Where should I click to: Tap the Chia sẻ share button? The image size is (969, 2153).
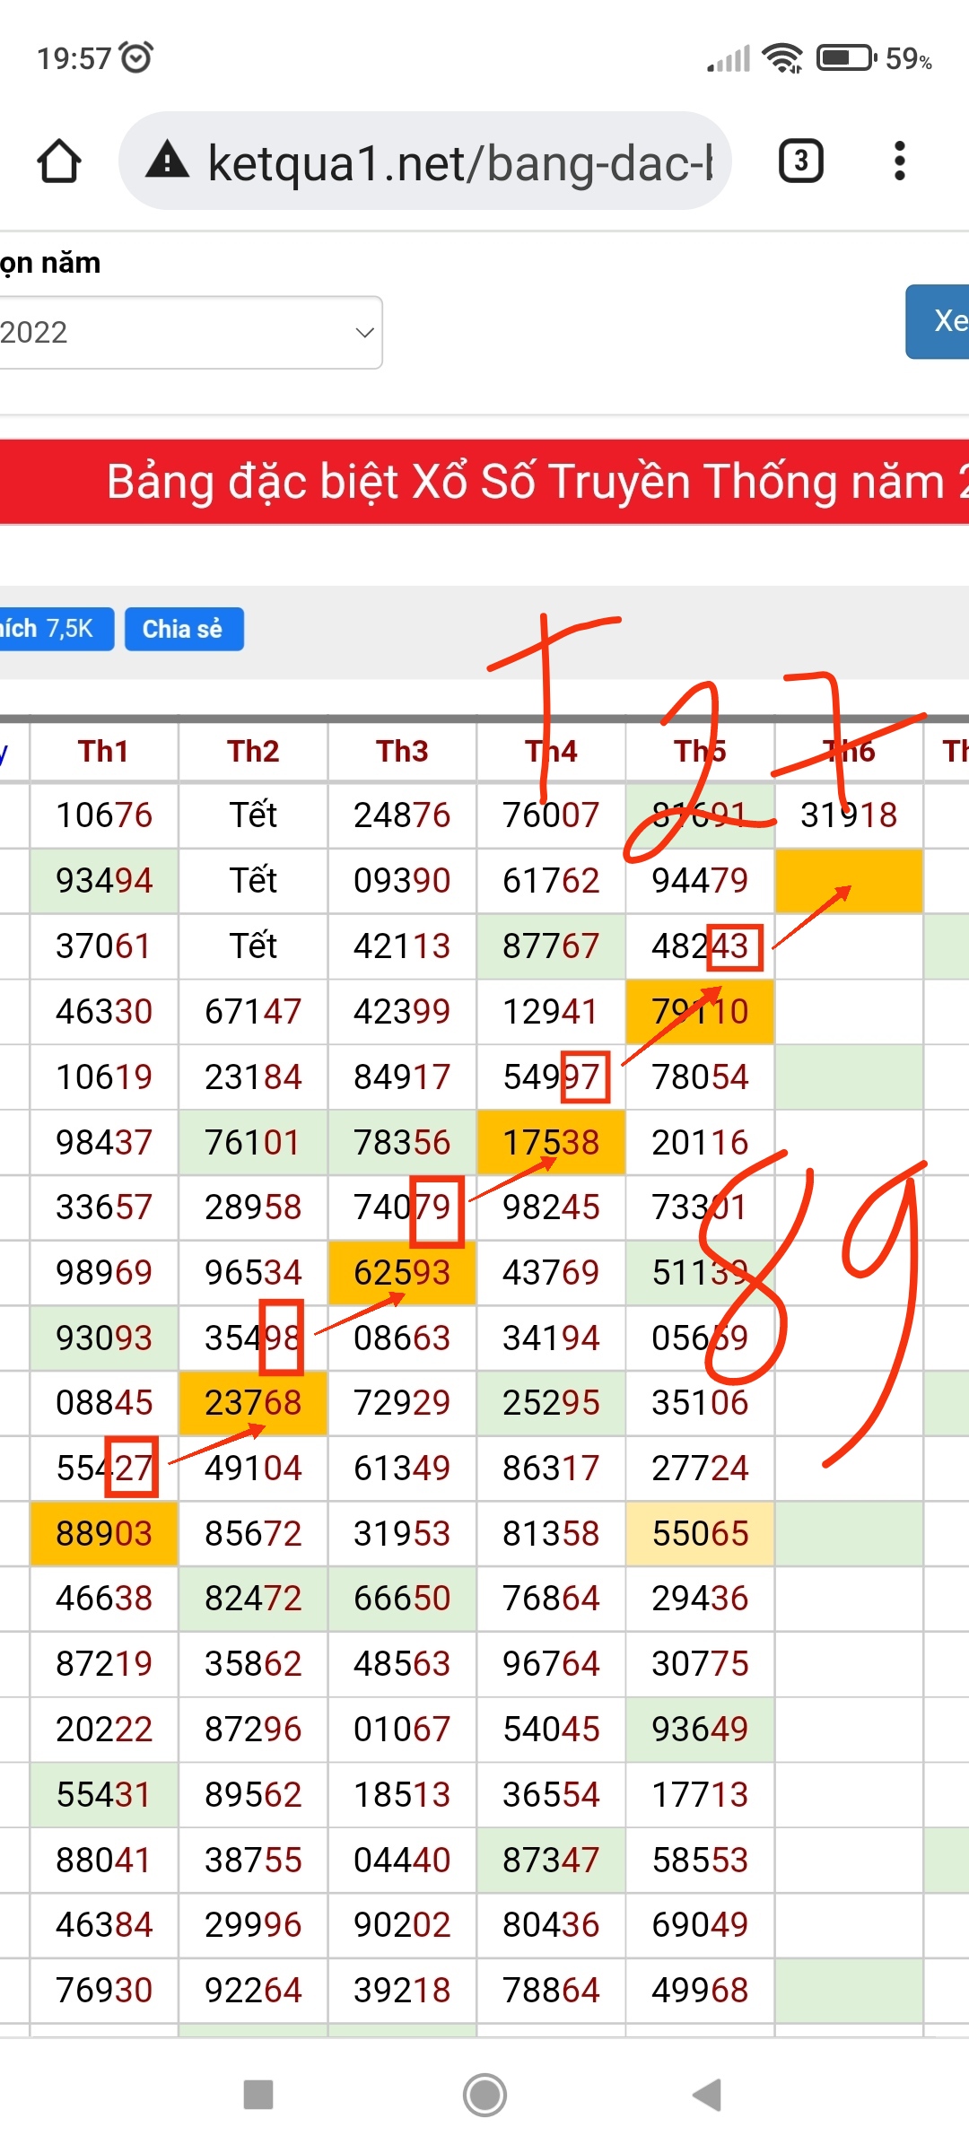click(x=184, y=629)
